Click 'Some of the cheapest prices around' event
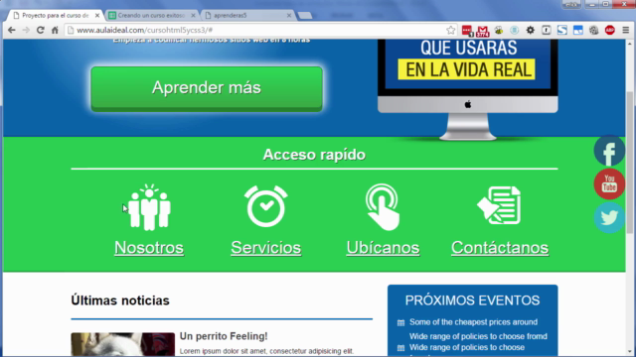636x357 pixels. point(473,322)
